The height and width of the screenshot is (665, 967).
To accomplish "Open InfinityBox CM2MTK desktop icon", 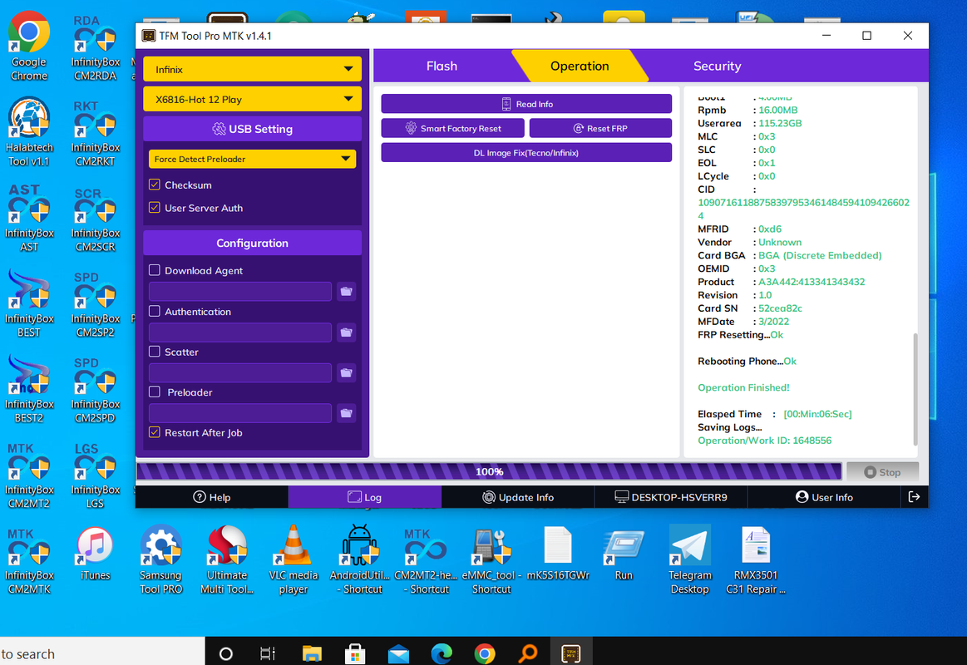I will [x=29, y=561].
